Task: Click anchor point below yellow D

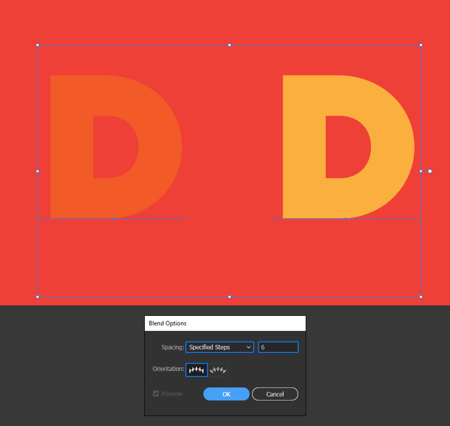Action: (346, 219)
